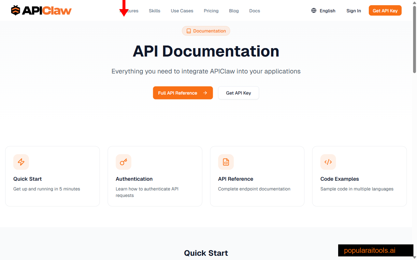Select the Code Examples code icon
This screenshot has width=417, height=260.
[x=328, y=162]
